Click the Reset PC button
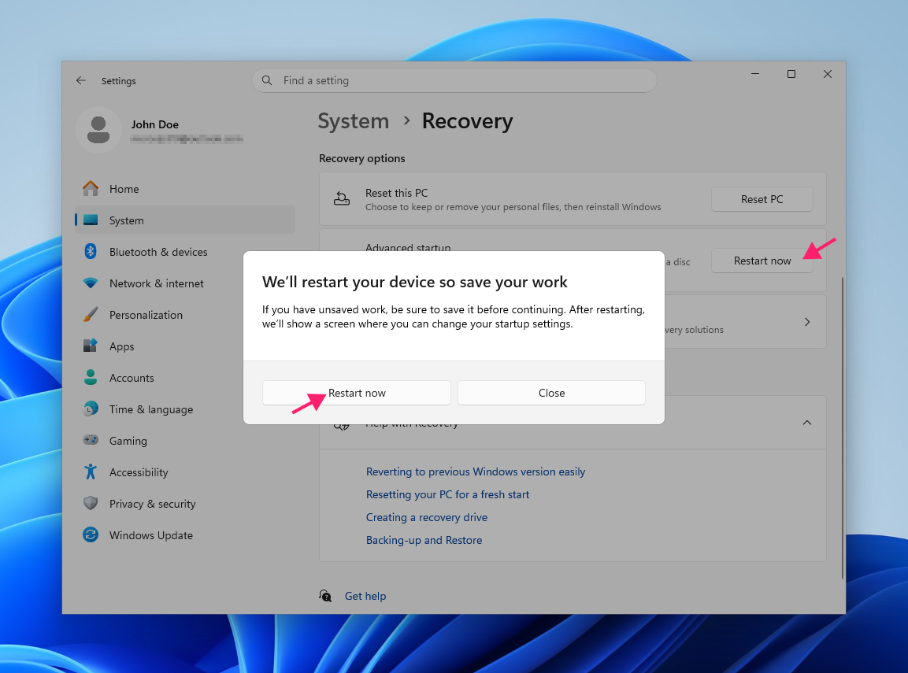908x673 pixels. point(762,199)
